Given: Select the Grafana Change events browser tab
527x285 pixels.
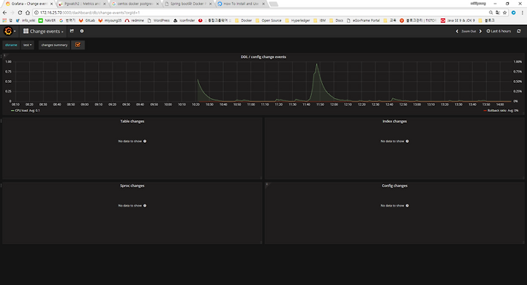Looking at the screenshot, I should [x=29, y=4].
